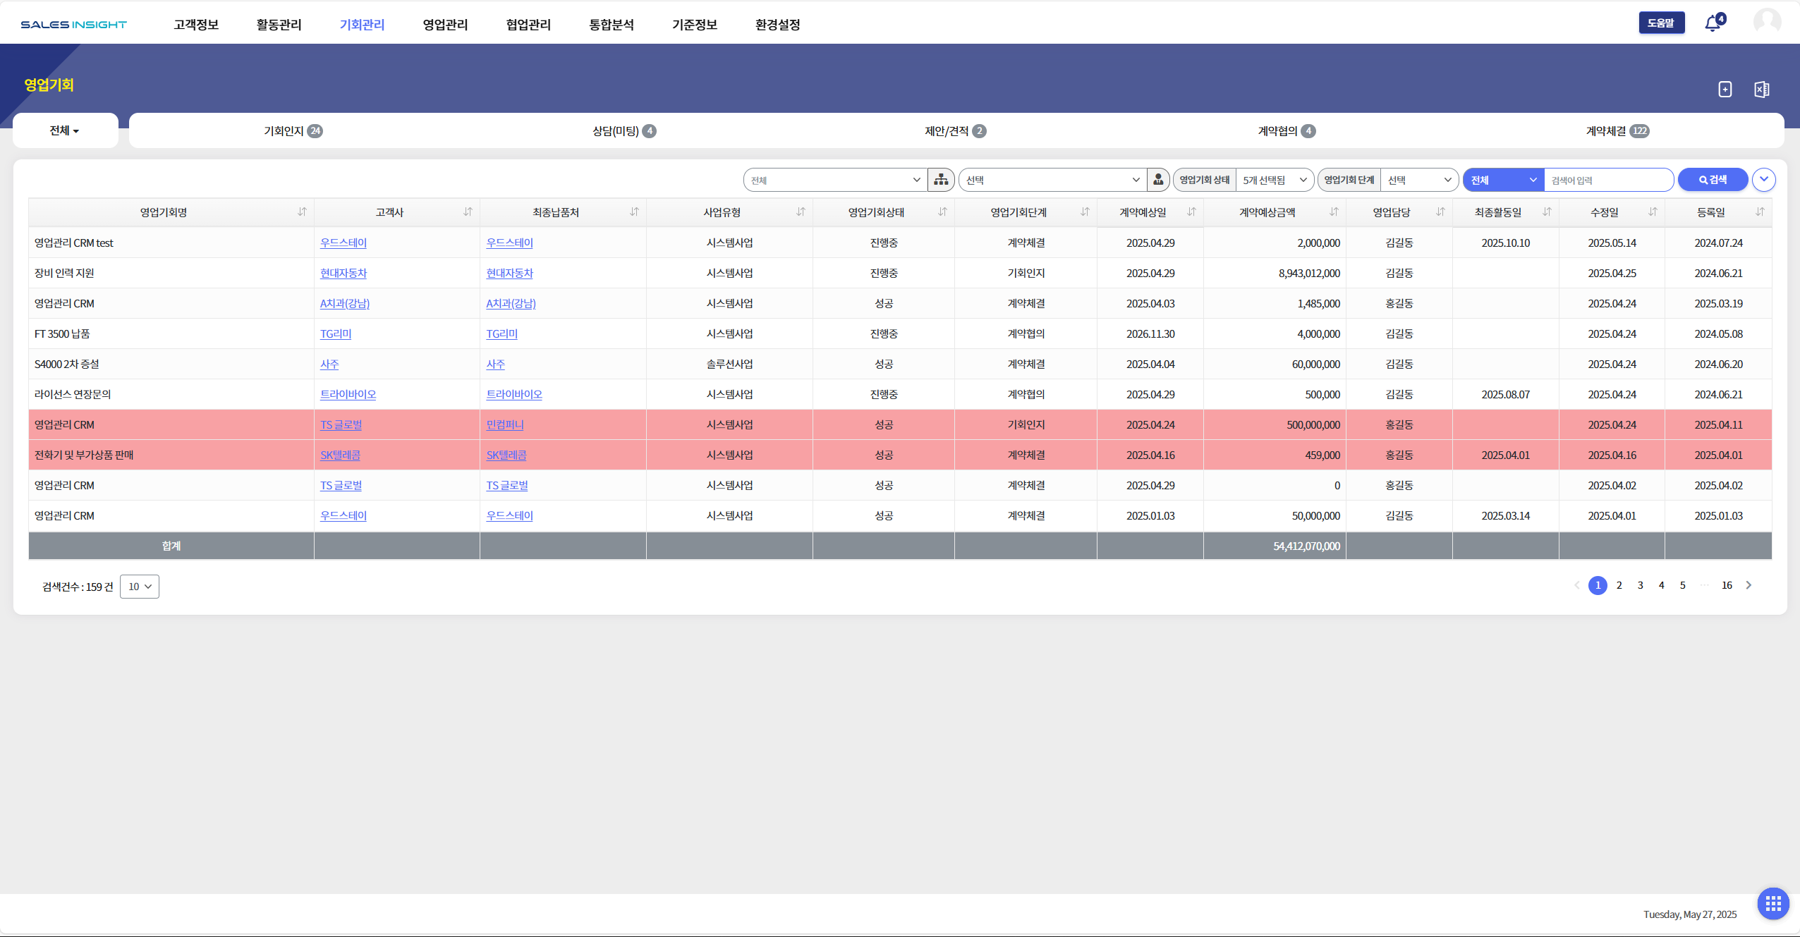Open 영업관리 menu

(445, 25)
